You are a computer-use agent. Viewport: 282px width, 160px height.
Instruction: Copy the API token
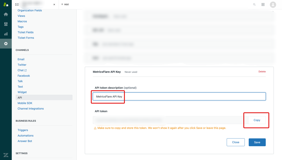tap(257, 120)
